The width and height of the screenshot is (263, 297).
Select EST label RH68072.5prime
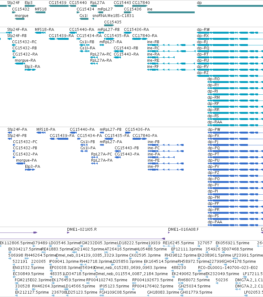click(194, 280)
